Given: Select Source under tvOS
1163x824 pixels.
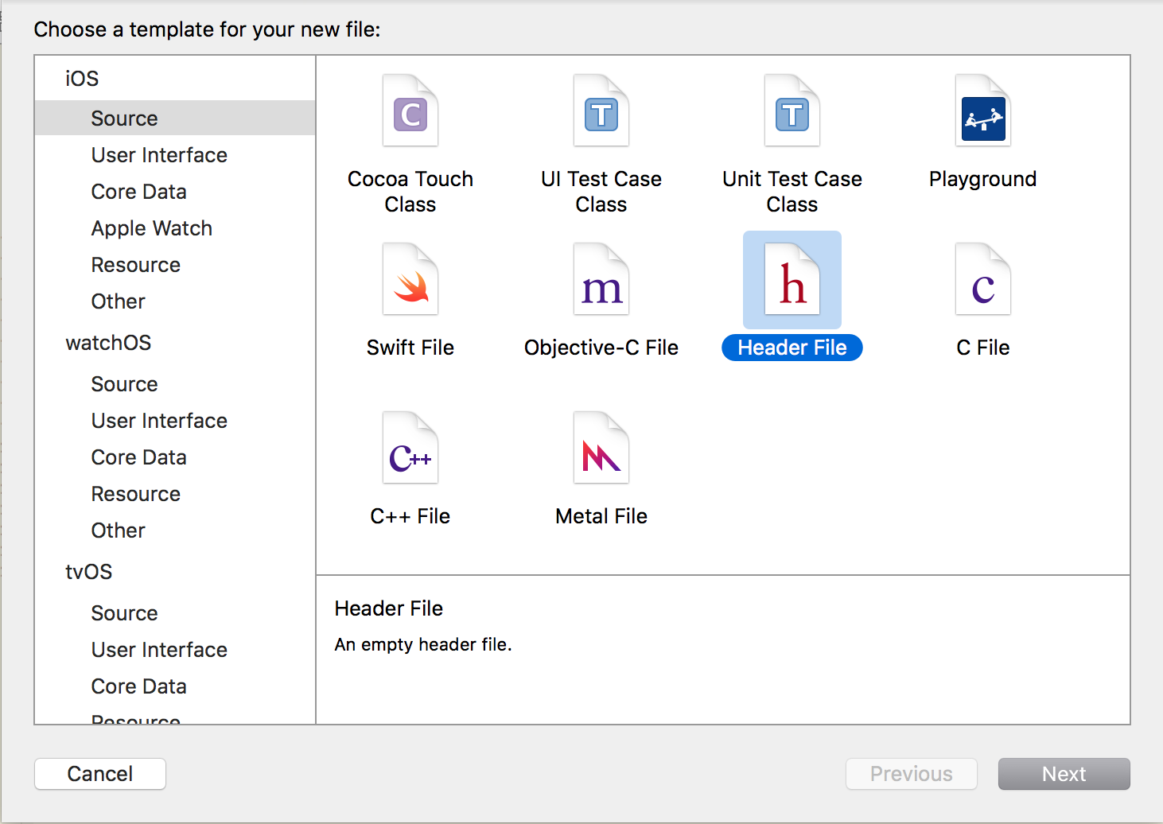Looking at the screenshot, I should click(124, 613).
